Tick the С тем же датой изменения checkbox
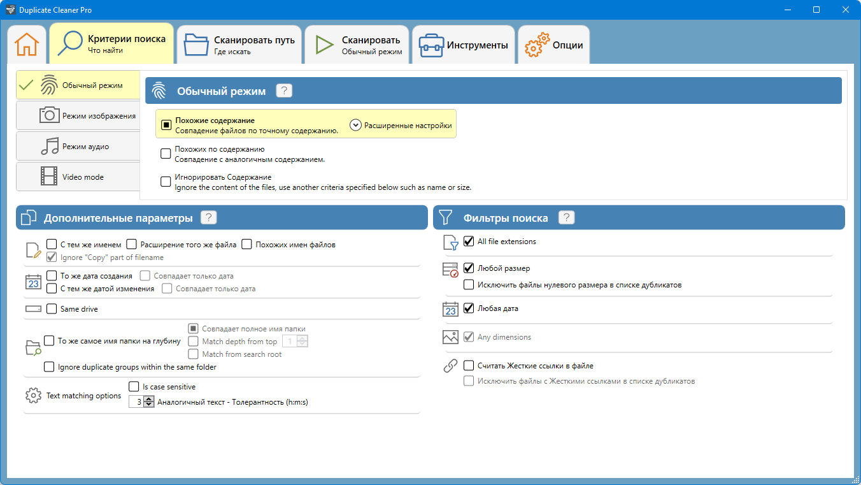The width and height of the screenshot is (861, 485). [52, 288]
